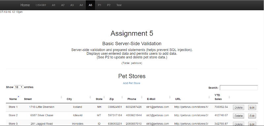264x126 pixels.
Task: Select the active A5 nav tab
Action: pos(90,5)
